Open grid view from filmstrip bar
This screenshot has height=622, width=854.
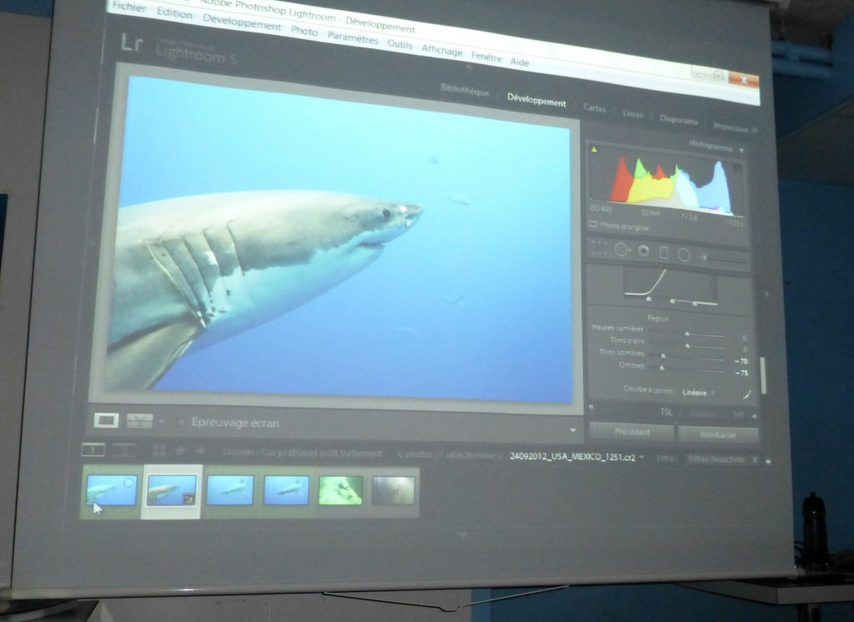[x=159, y=451]
